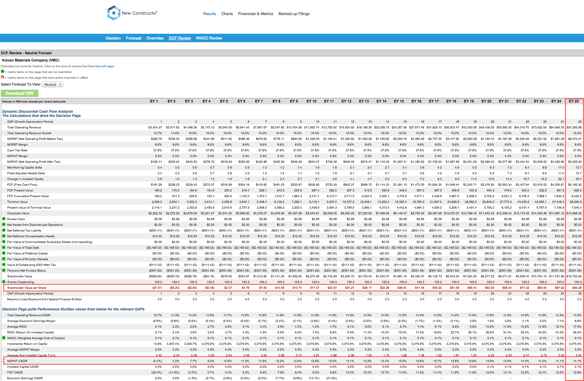584x381 pixels.
Task: Click override dot for Net Deferred Compensation Assets
Action: pyautogui.click(x=4, y=236)
